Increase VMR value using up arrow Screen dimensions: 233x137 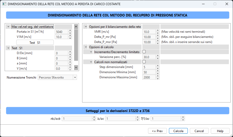158,31
